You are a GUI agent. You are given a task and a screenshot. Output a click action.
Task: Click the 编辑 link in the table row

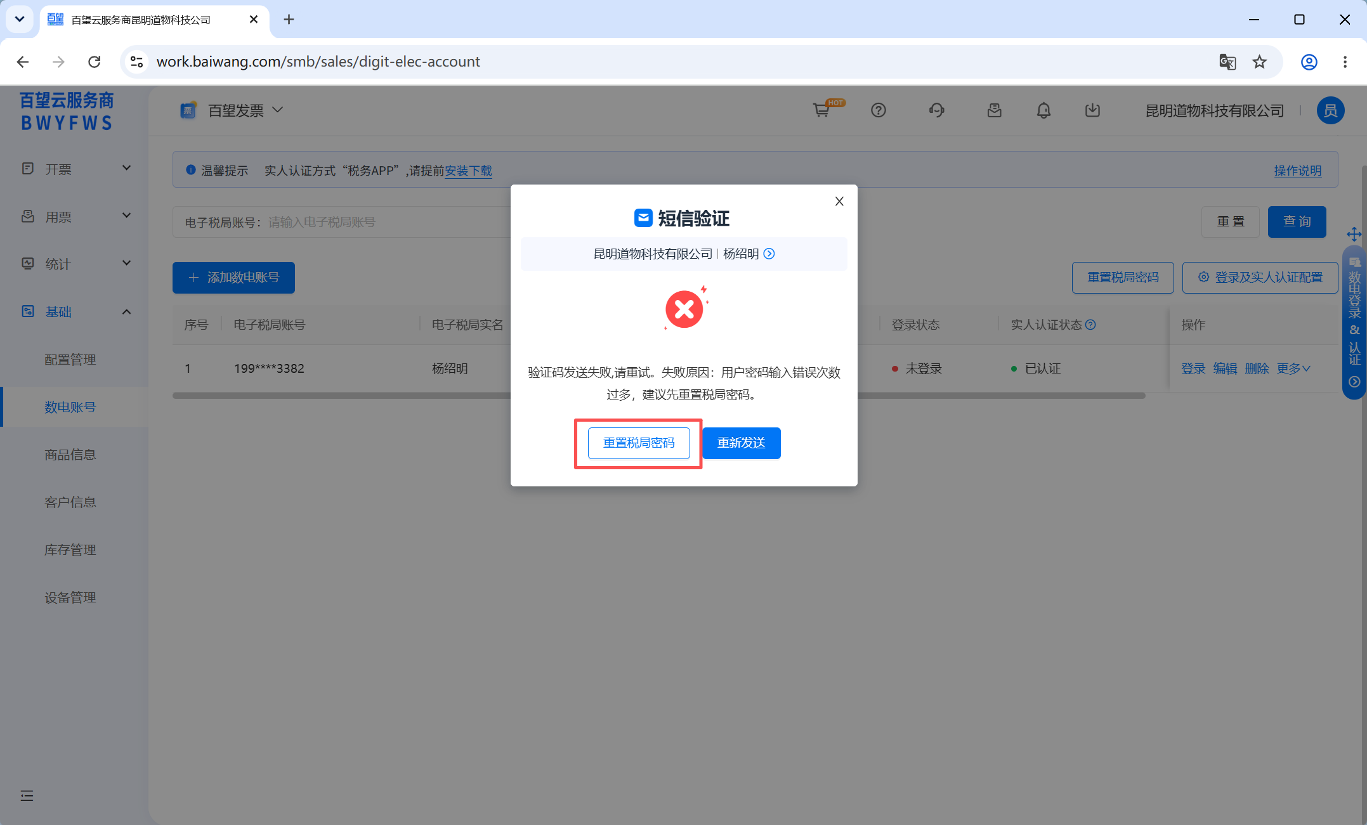(x=1225, y=368)
